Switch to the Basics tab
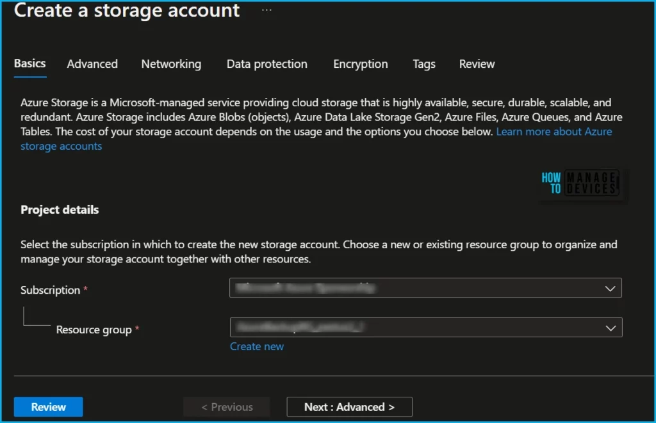Viewport: 656px width, 423px height. coord(29,63)
